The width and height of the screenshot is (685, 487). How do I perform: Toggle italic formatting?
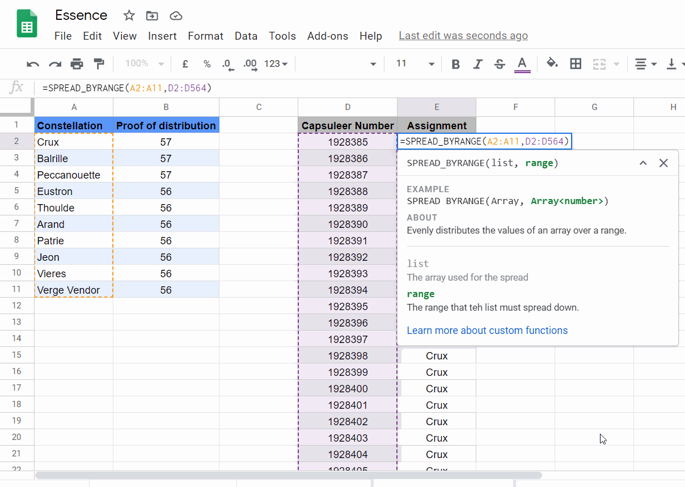[x=477, y=63]
